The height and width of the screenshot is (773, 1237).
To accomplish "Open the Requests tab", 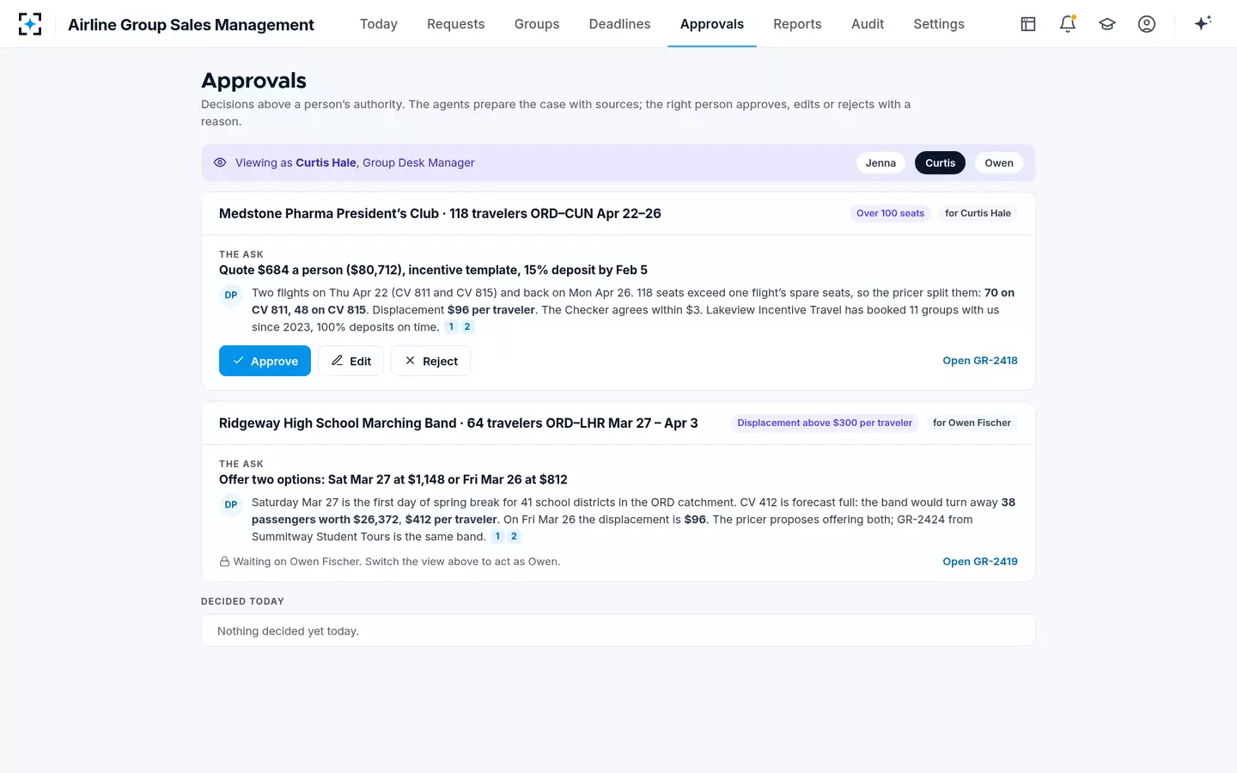I will (x=456, y=24).
